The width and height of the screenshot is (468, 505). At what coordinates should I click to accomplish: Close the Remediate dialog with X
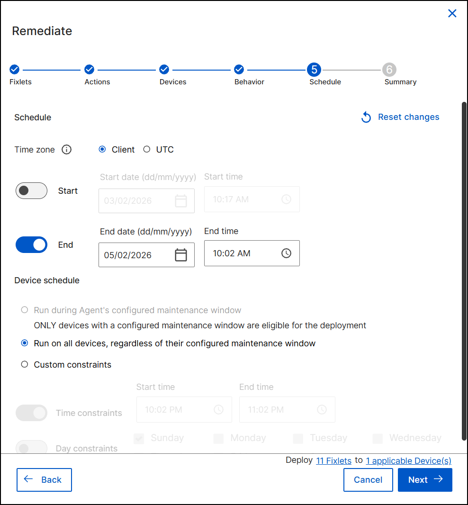click(x=452, y=13)
